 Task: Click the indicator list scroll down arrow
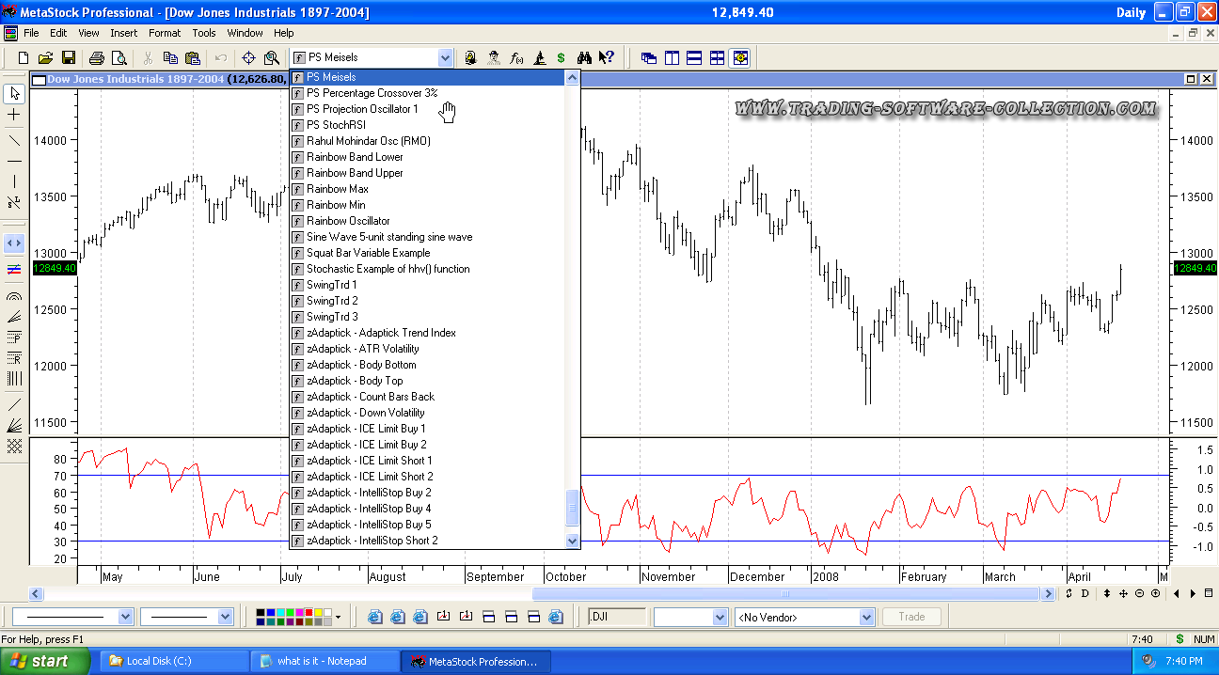(572, 541)
